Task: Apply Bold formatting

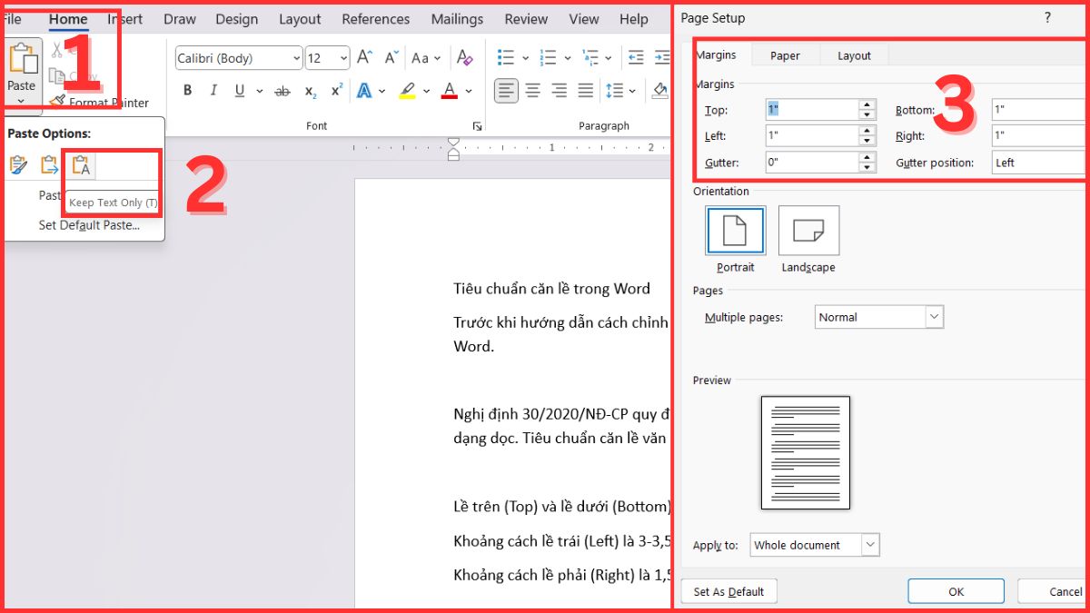Action: coord(187,90)
